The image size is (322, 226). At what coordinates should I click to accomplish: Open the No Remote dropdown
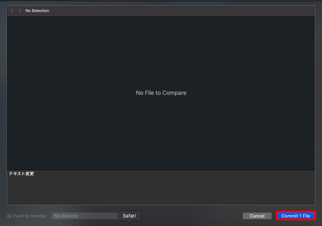point(85,216)
